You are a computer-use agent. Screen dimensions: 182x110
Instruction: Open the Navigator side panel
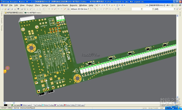pos(1,21)
